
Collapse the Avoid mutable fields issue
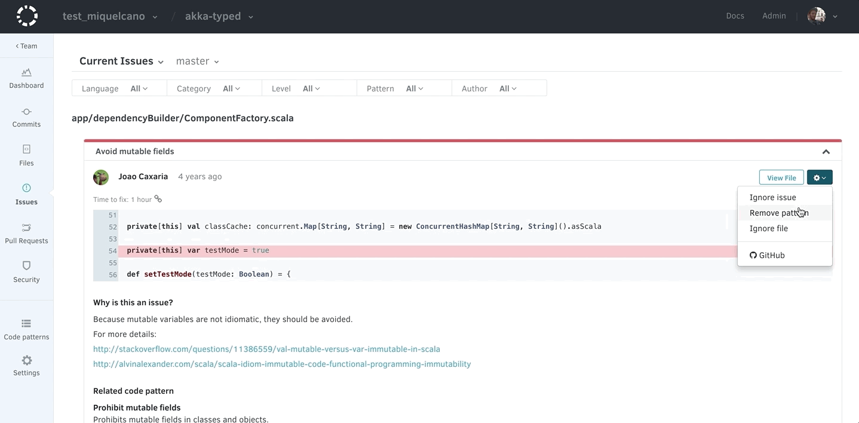826,152
